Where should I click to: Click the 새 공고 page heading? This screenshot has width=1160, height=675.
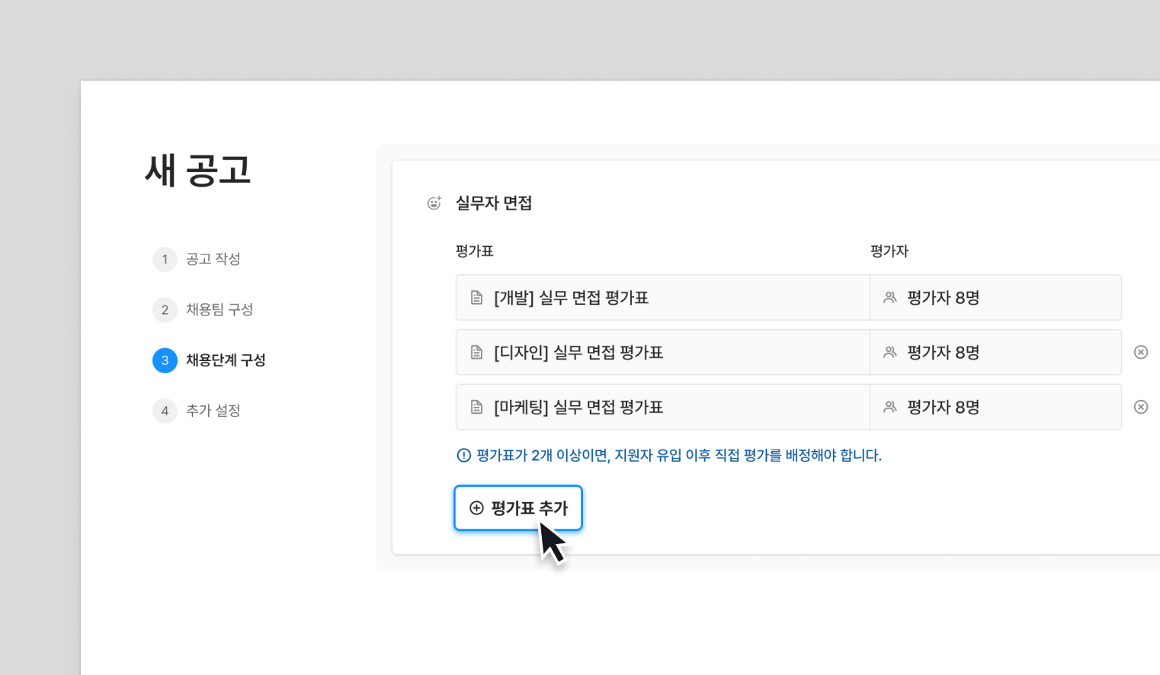(198, 170)
